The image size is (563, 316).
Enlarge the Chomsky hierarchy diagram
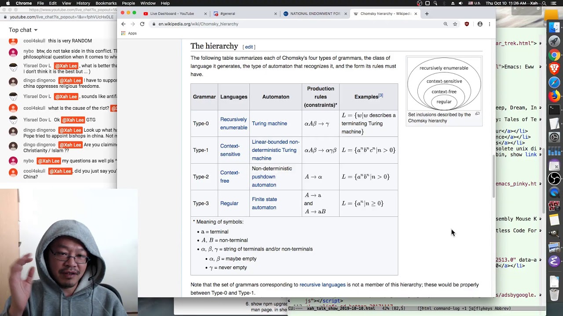pyautogui.click(x=477, y=114)
